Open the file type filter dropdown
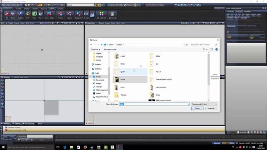 coord(204,104)
